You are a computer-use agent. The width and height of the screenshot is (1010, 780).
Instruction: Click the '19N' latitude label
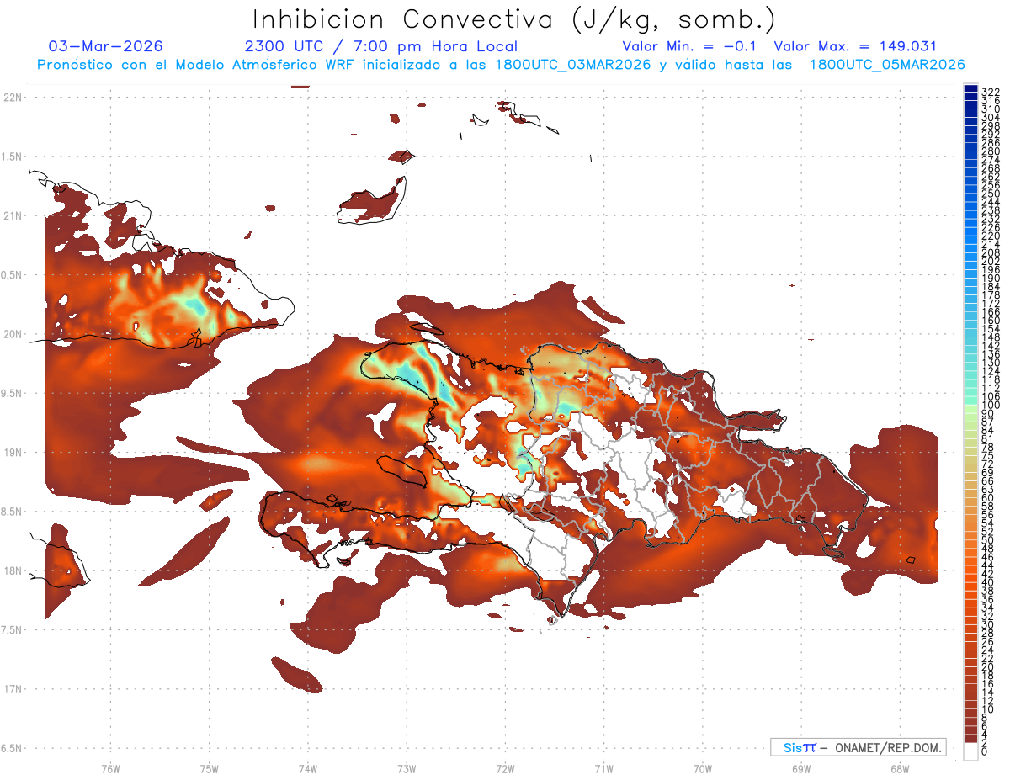(12, 453)
